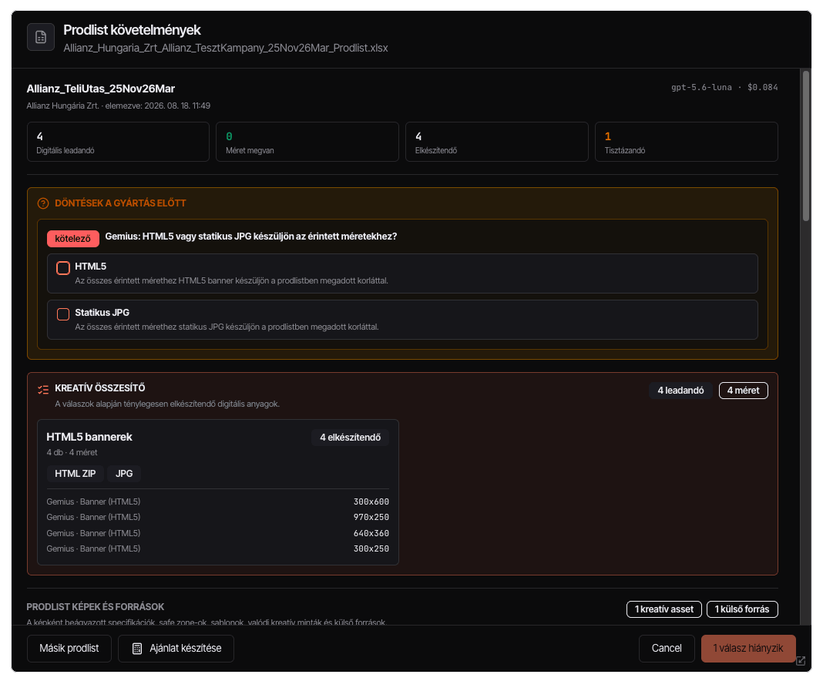Click the Gemius HTML5 vagy JPG question text
The image size is (823, 681).
(251, 237)
